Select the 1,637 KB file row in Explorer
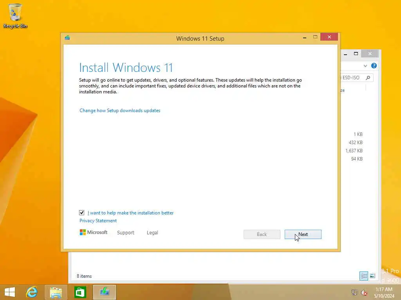Screen dimensions: 401x300 (354, 150)
